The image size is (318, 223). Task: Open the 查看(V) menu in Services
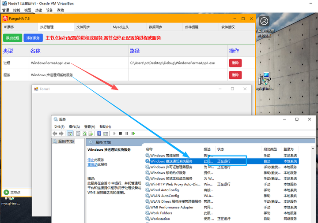[90, 126]
